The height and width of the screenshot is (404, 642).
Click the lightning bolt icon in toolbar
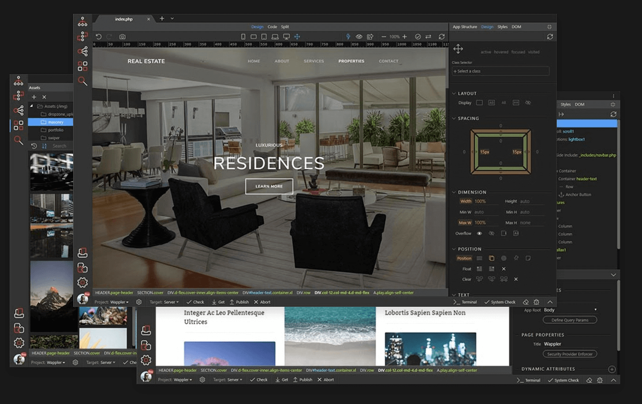coord(348,37)
